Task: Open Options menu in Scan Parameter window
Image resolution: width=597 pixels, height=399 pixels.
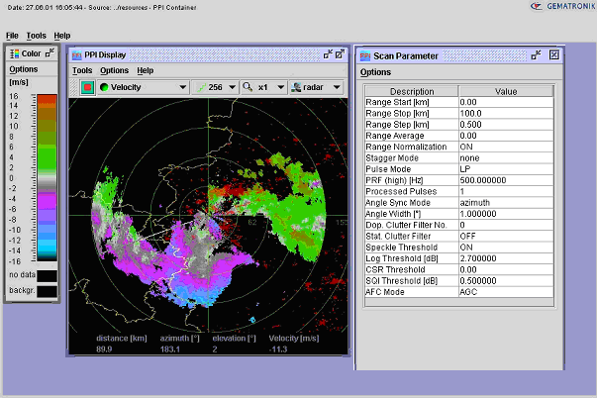Action: pos(375,72)
